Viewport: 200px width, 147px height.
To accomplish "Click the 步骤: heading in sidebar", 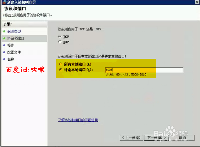I will 8,24.
